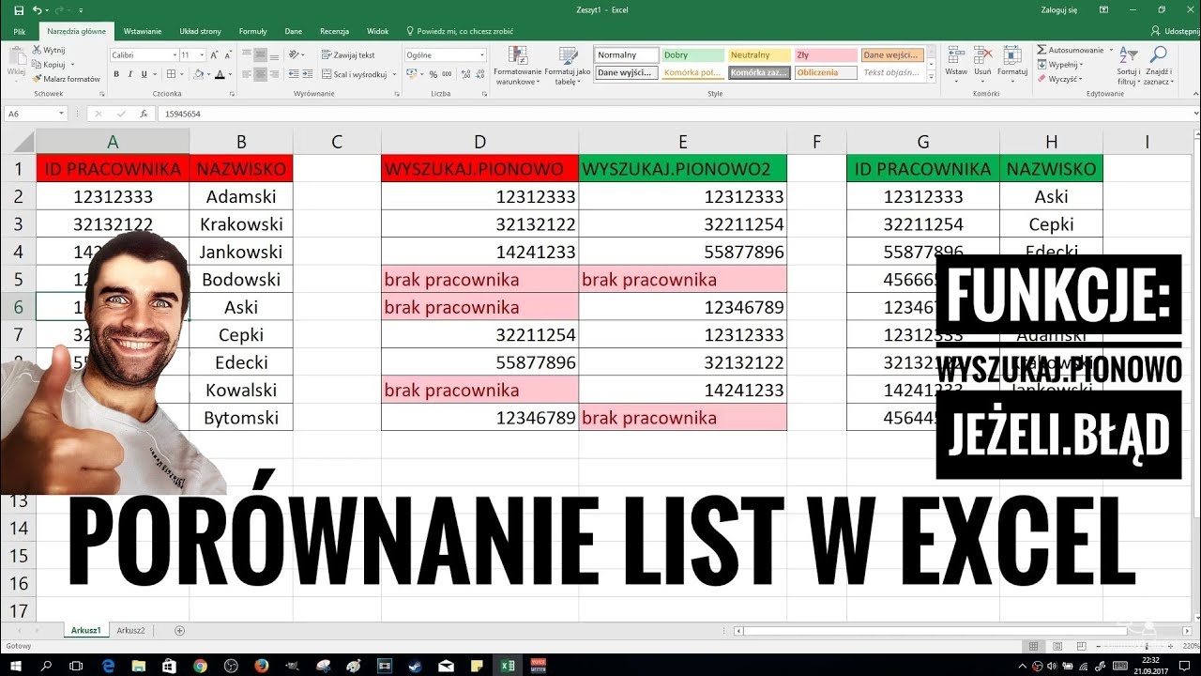Open Plik file tab
Image resolution: width=1201 pixels, height=676 pixels.
(x=19, y=31)
